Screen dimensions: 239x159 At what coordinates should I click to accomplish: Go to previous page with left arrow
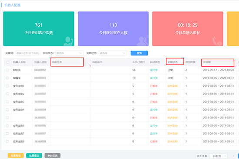[233, 156]
